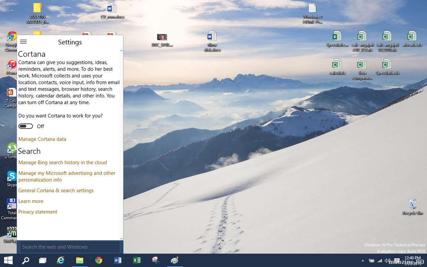Open the Recycle Bin desktop icon

[412, 207]
